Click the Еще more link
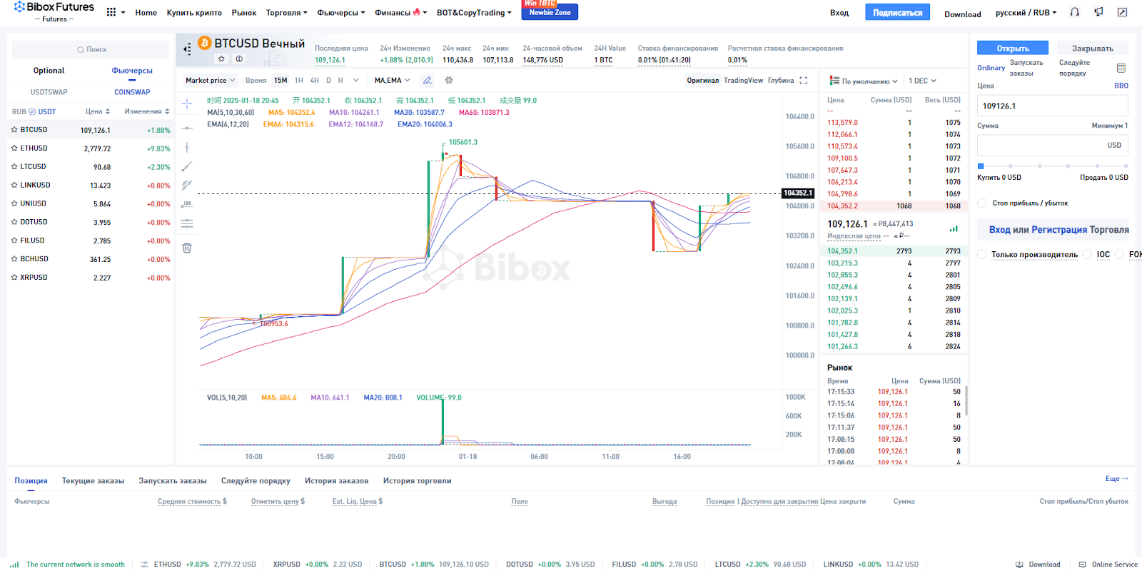The width and height of the screenshot is (1142, 571). [1116, 479]
